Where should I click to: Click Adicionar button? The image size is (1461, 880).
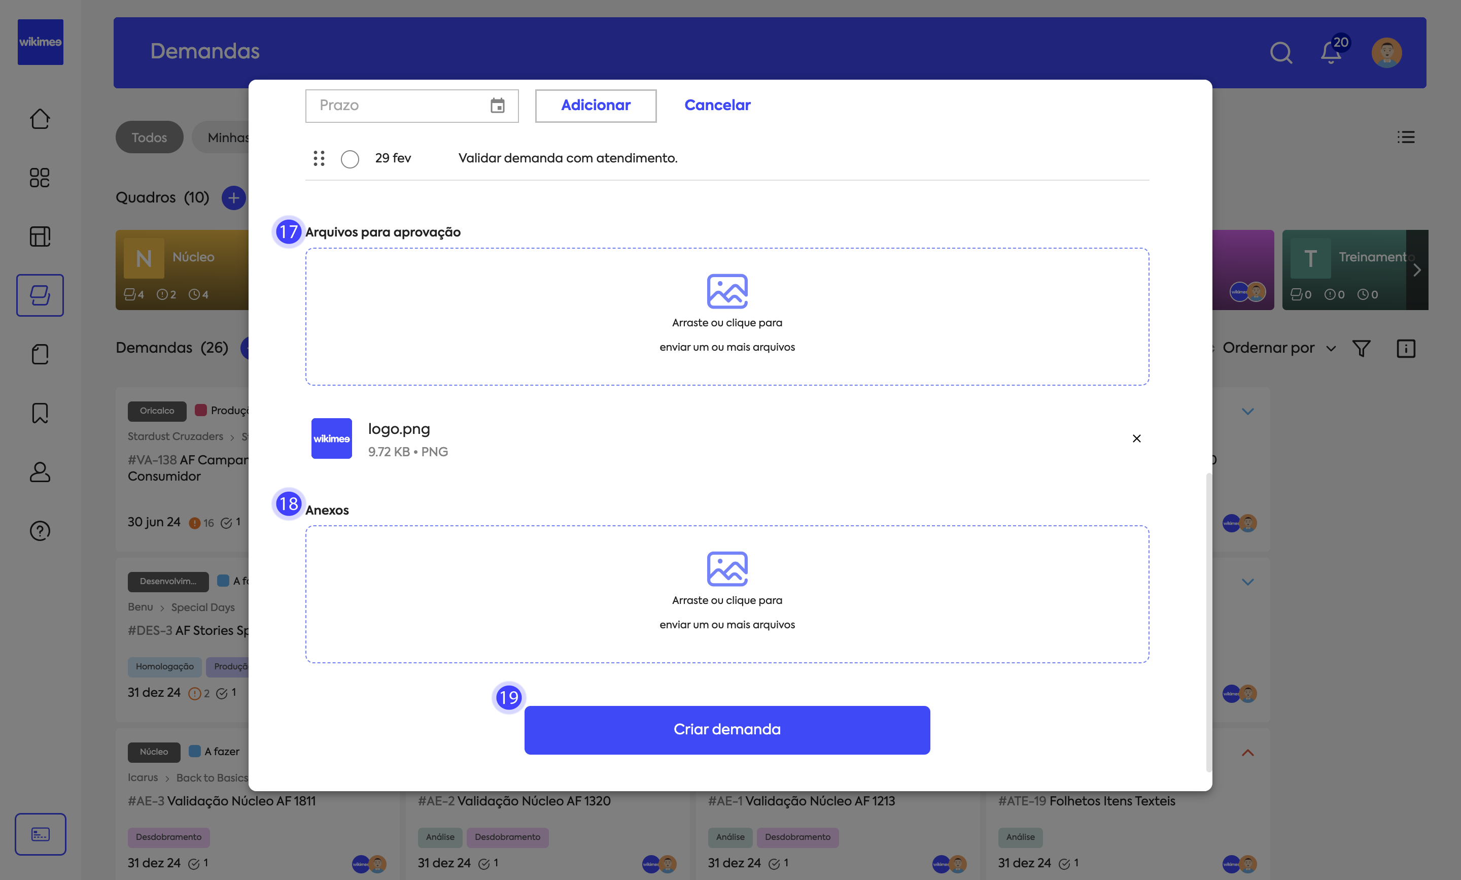click(x=595, y=106)
